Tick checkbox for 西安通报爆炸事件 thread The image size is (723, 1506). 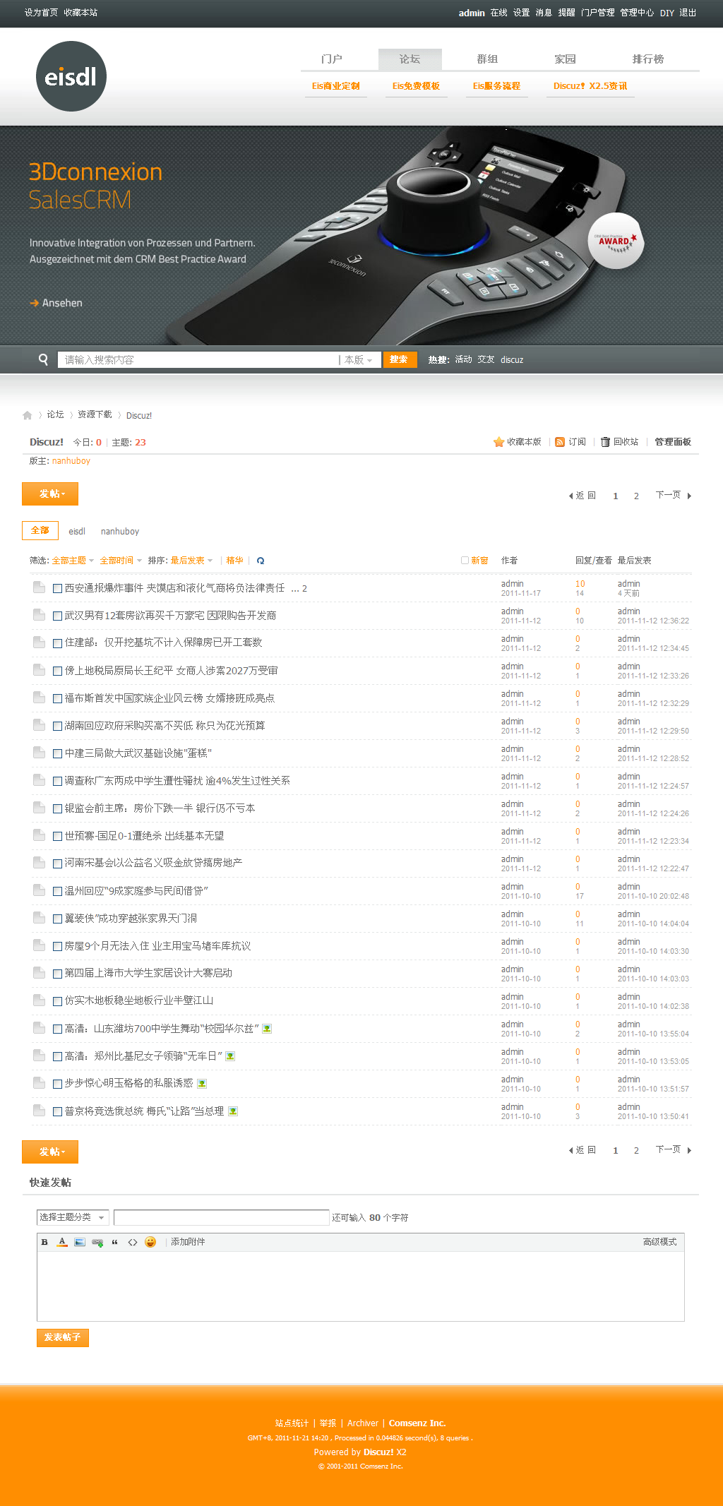click(58, 588)
